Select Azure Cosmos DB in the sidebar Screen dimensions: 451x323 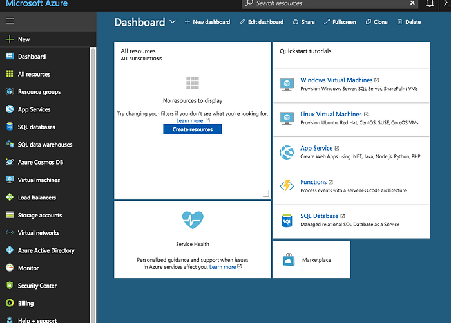[x=41, y=162]
